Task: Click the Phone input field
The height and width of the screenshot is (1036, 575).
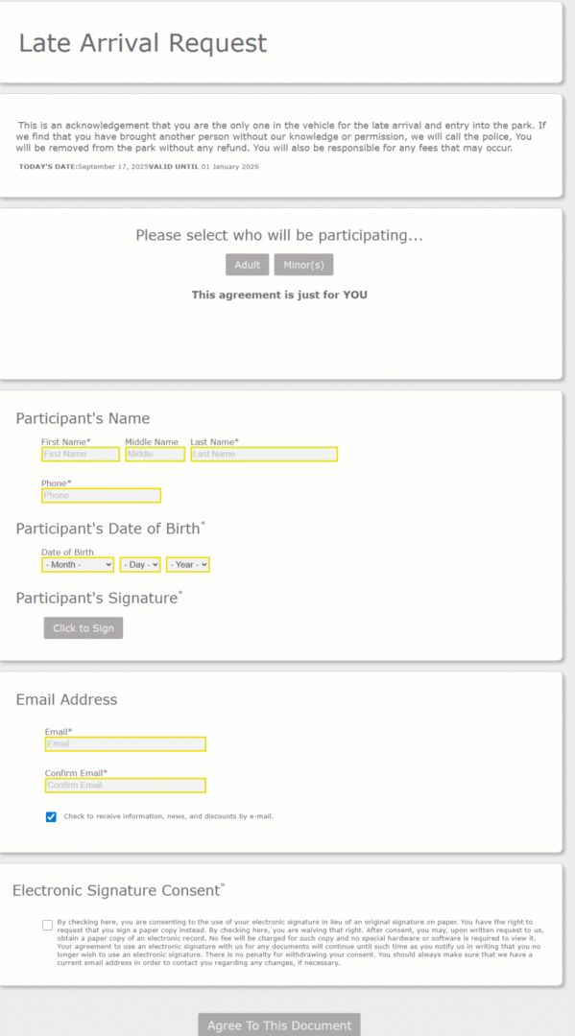Action: point(101,496)
